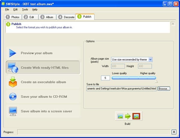Click the Progress bar area
The height and width of the screenshot is (138, 180).
click(94, 132)
